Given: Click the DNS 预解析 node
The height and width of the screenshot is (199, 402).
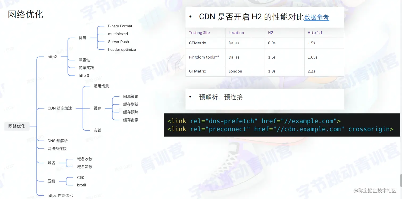Looking at the screenshot, I should pos(57,141).
